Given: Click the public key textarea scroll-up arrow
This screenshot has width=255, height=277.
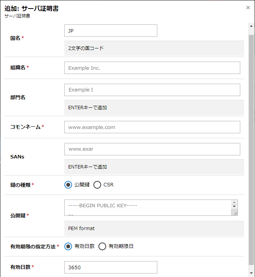Looking at the screenshot, I should (x=234, y=203).
